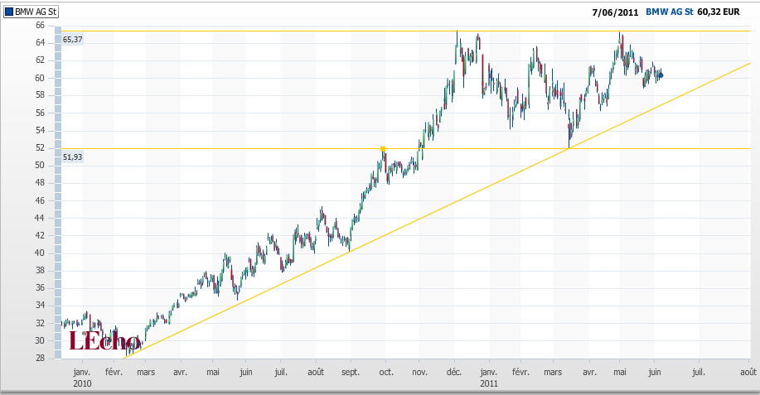Click the 60 value on price axis
The image size is (760, 395).
[x=40, y=78]
